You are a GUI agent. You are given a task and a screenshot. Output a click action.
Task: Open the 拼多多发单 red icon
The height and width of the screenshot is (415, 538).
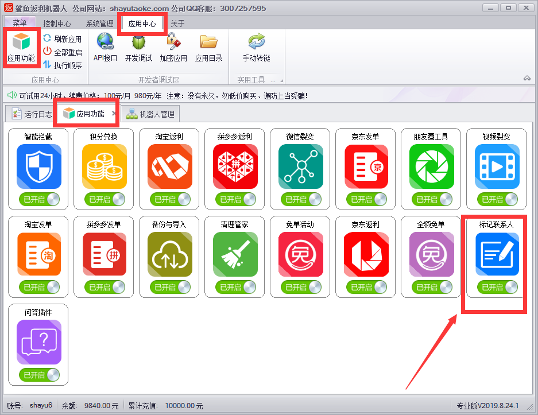pos(104,254)
